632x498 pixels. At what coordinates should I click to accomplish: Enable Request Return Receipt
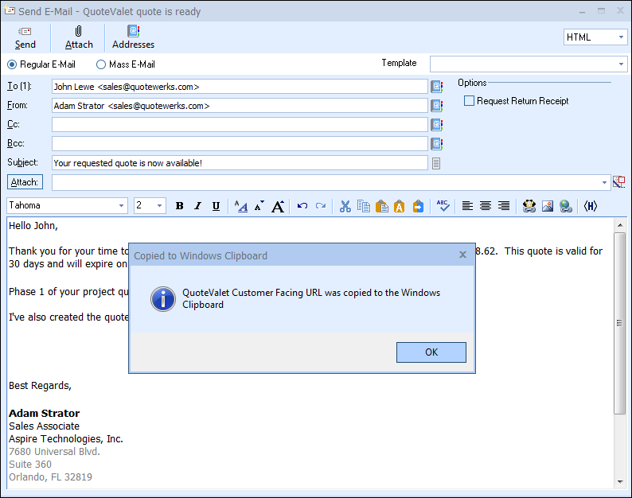coord(470,101)
